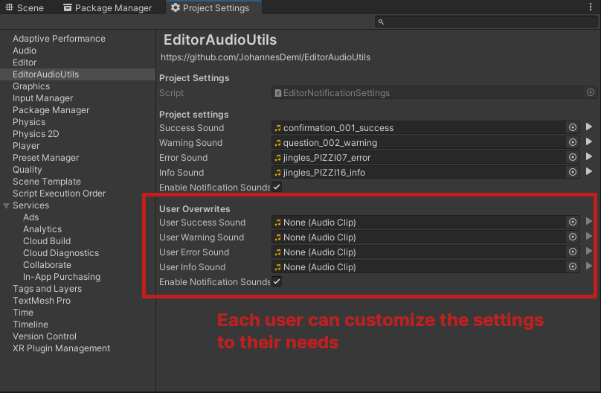
Task: Open object picker for Success Sound
Action: (x=573, y=128)
